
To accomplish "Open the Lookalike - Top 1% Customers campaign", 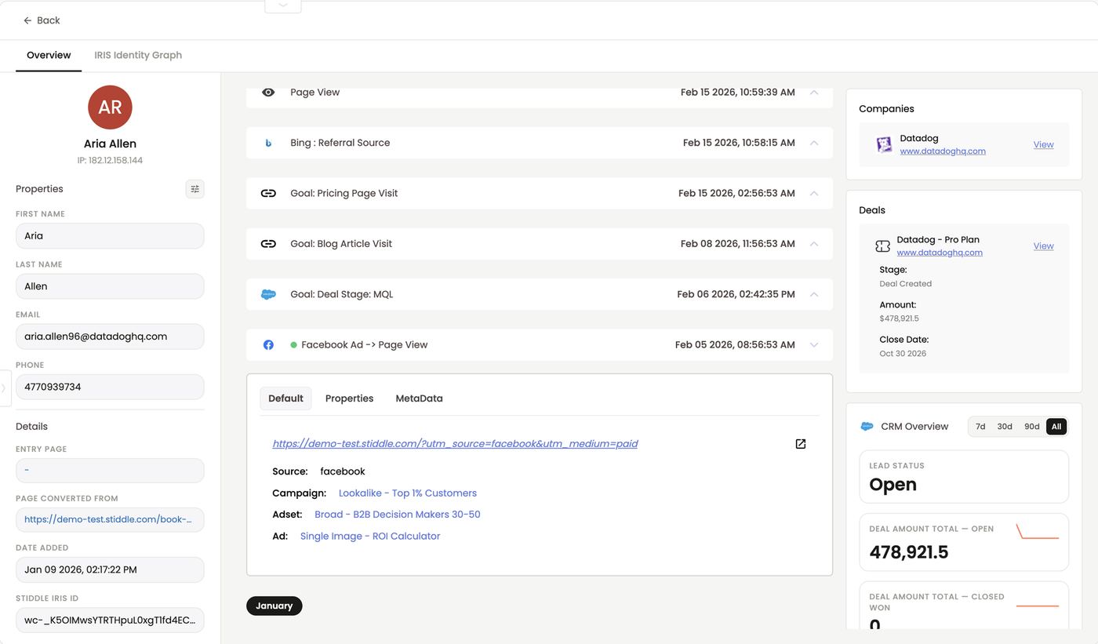I will pyautogui.click(x=408, y=493).
